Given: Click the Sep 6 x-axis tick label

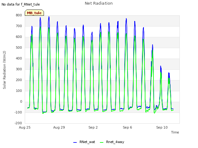Looking at the screenshot, I should (127, 127).
